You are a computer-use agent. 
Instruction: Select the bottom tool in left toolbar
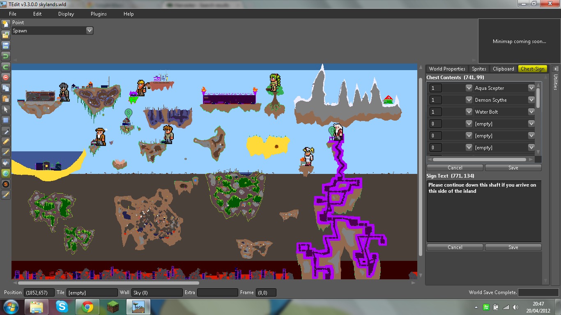pos(6,194)
